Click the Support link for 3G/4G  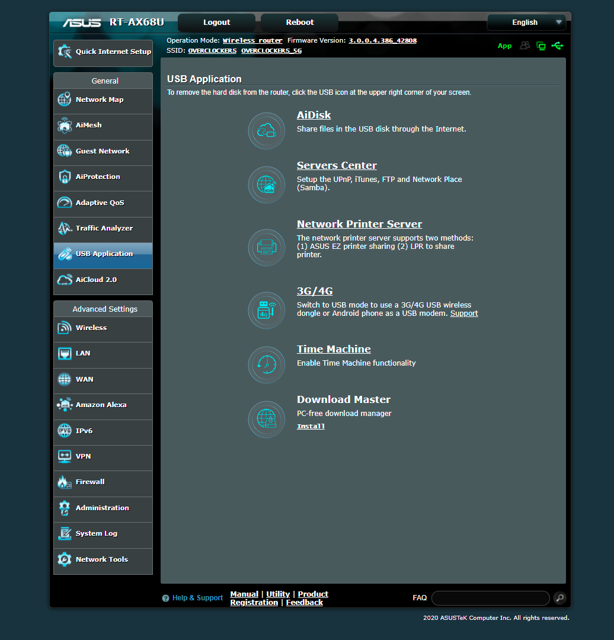coord(464,313)
